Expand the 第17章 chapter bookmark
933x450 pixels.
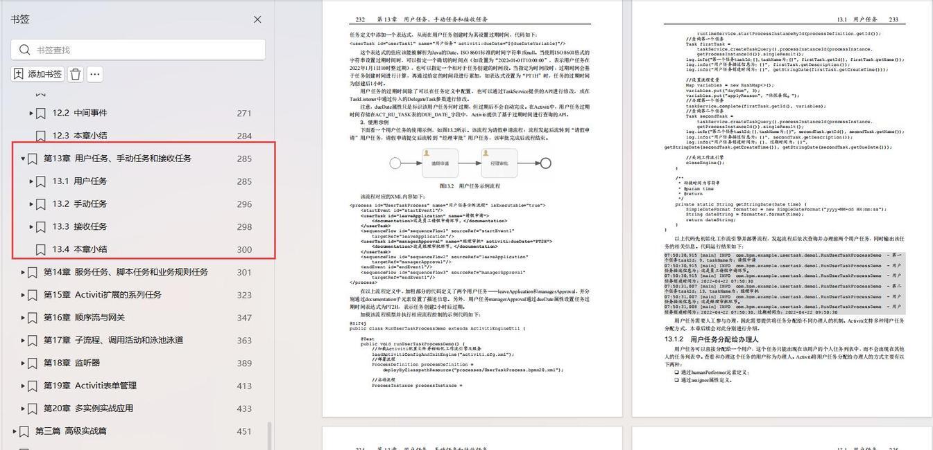tap(23, 341)
